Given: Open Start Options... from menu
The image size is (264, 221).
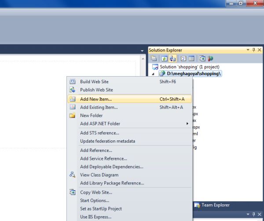Looking at the screenshot, I should [129, 200].
